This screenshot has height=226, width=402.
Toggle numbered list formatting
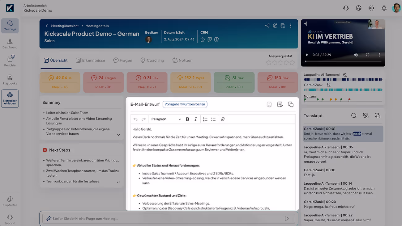coord(205,119)
